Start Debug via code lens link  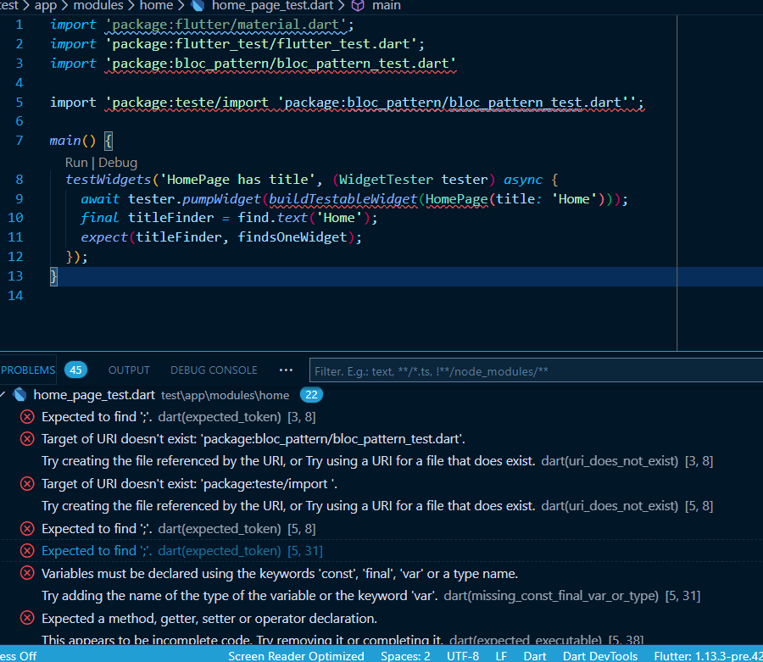[x=118, y=163]
